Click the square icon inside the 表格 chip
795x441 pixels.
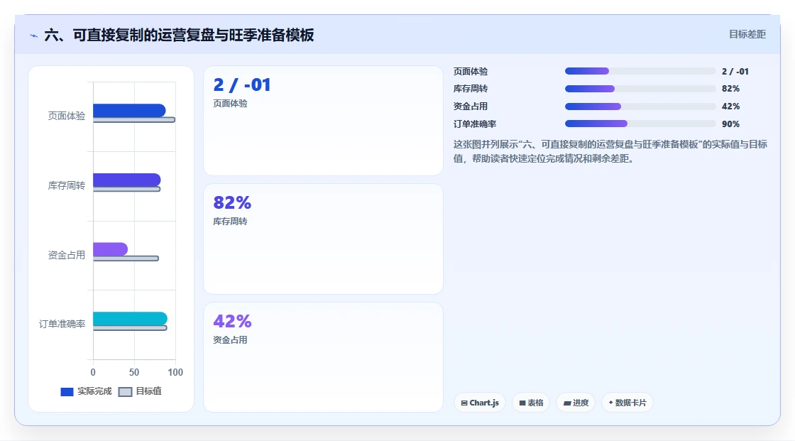pyautogui.click(x=522, y=403)
